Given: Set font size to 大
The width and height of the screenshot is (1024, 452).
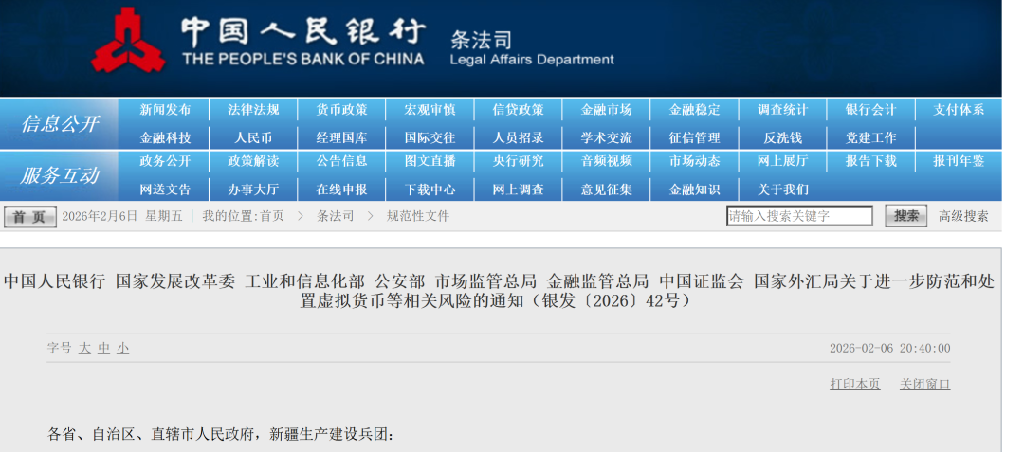Looking at the screenshot, I should pyautogui.click(x=85, y=349).
